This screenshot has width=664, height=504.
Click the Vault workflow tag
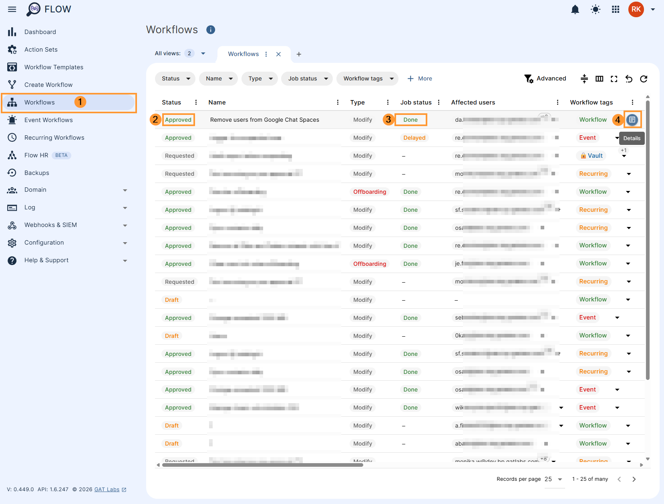[x=591, y=156]
